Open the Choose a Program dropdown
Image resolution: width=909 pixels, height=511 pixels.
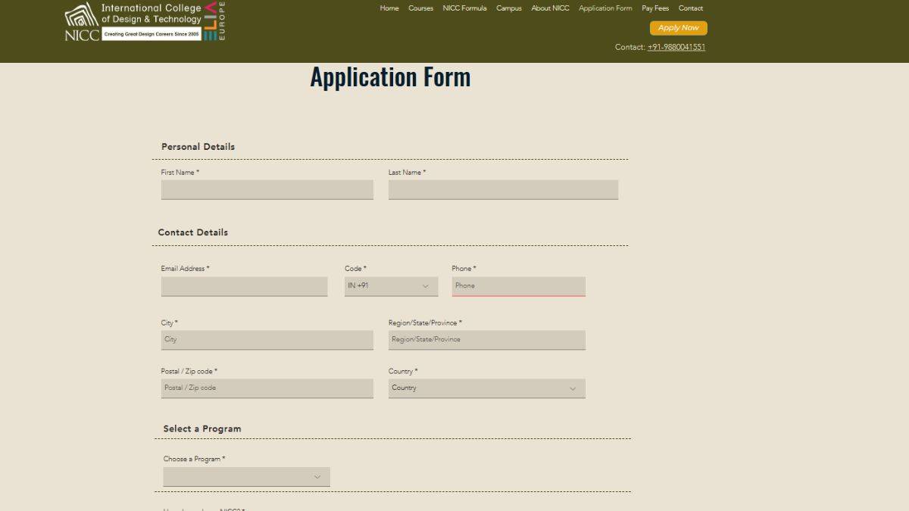pyautogui.click(x=246, y=476)
